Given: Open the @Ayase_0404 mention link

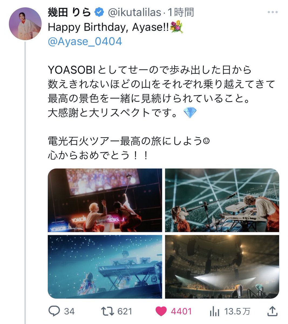Looking at the screenshot, I should (85, 42).
